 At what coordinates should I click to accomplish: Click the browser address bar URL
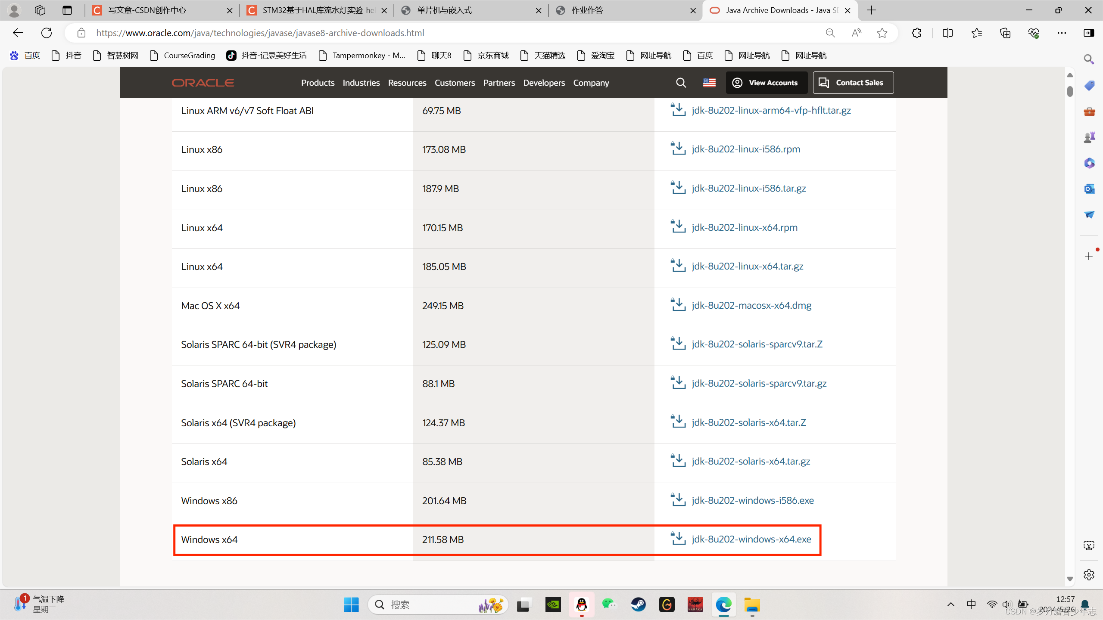(260, 33)
